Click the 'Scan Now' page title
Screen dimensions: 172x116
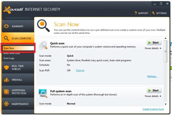(66, 24)
